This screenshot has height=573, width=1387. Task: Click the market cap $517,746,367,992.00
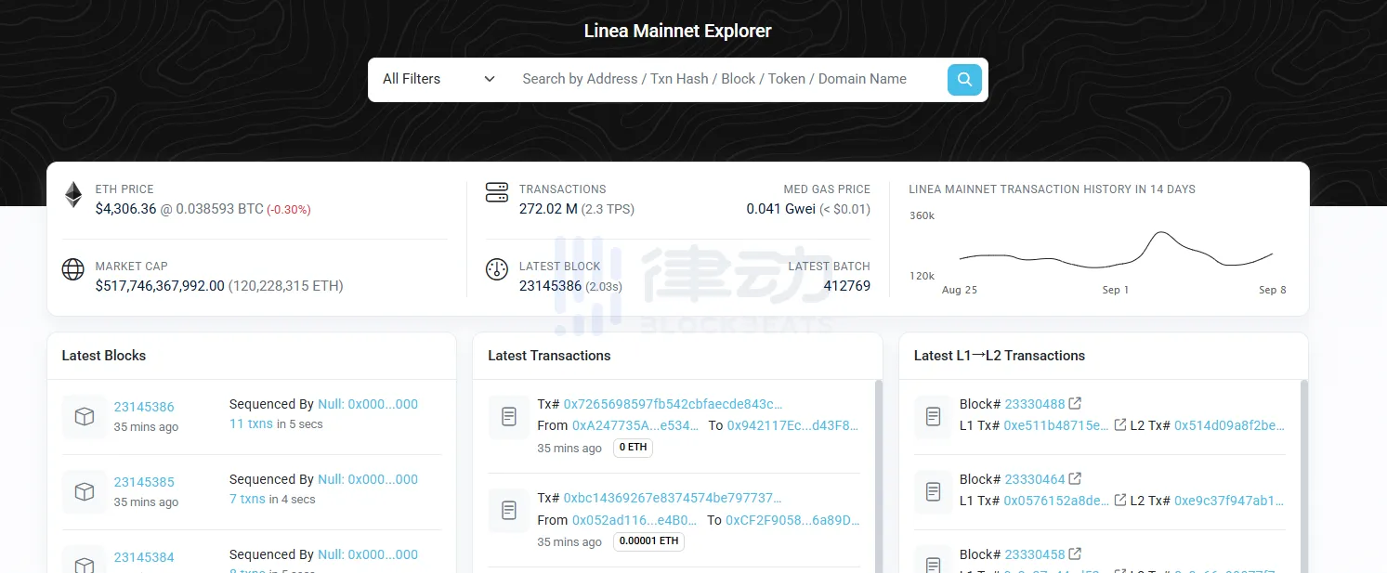(160, 286)
